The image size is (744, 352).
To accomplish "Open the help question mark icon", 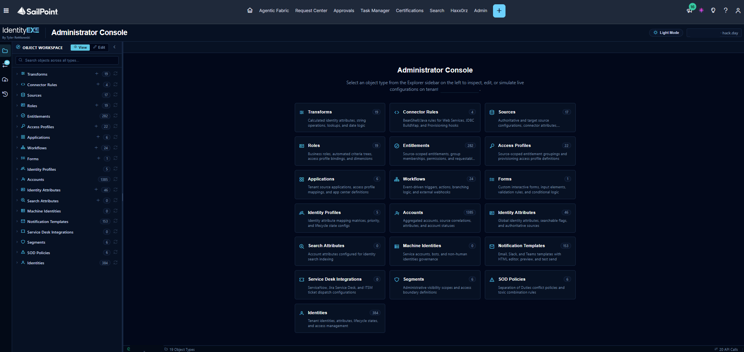I will coord(726,11).
